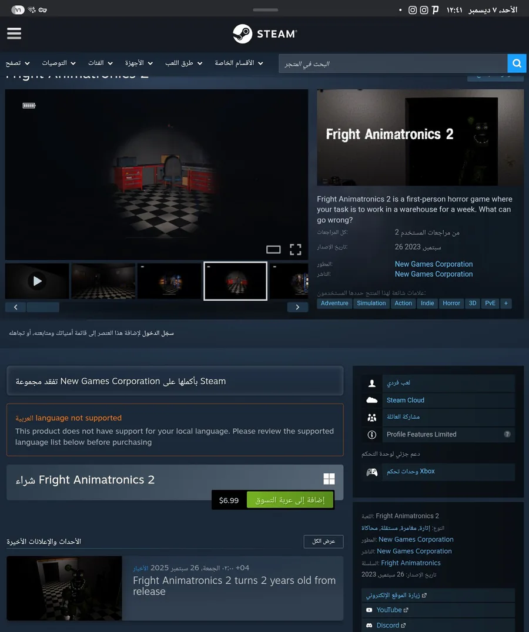Click the Xbox controller icon
The height and width of the screenshot is (632, 529).
pyautogui.click(x=371, y=472)
